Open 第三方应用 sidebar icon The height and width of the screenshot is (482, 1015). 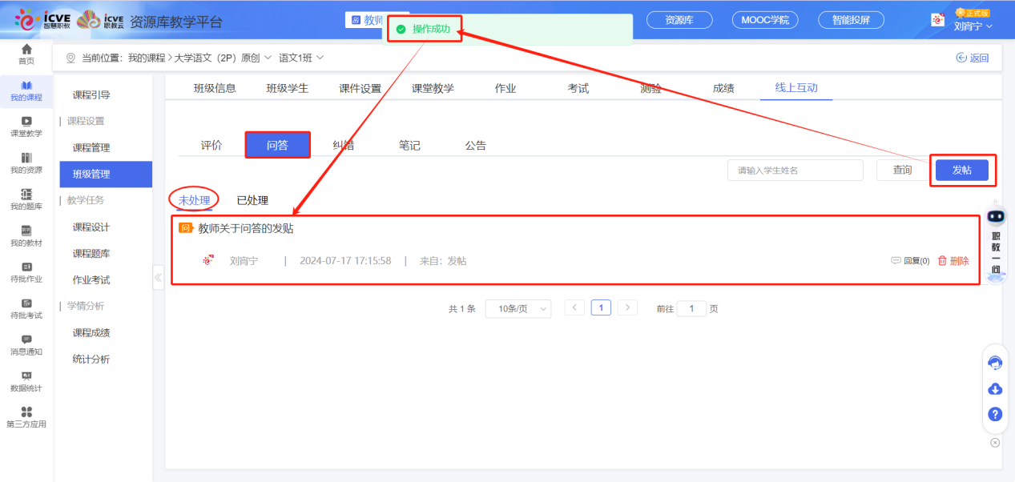[x=26, y=418]
